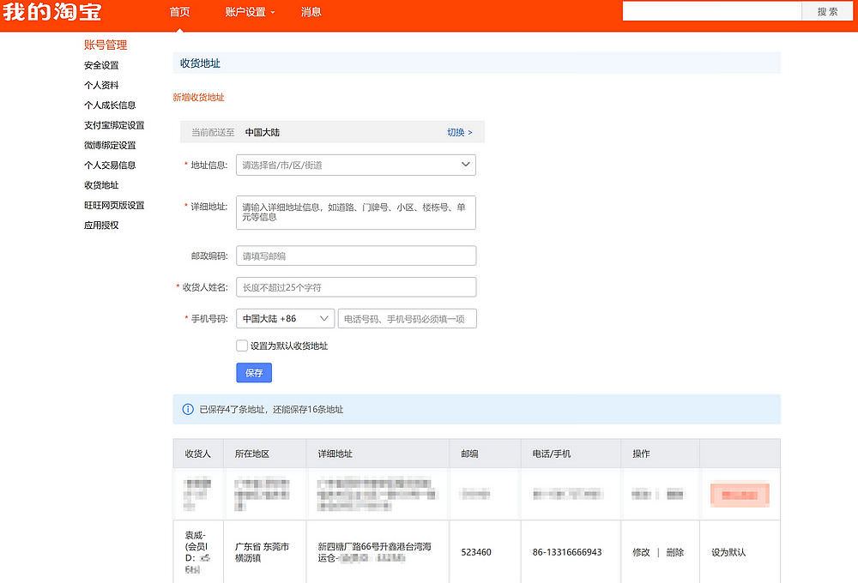Click the 邮政编码 input field
This screenshot has height=583, width=858.
coord(356,255)
